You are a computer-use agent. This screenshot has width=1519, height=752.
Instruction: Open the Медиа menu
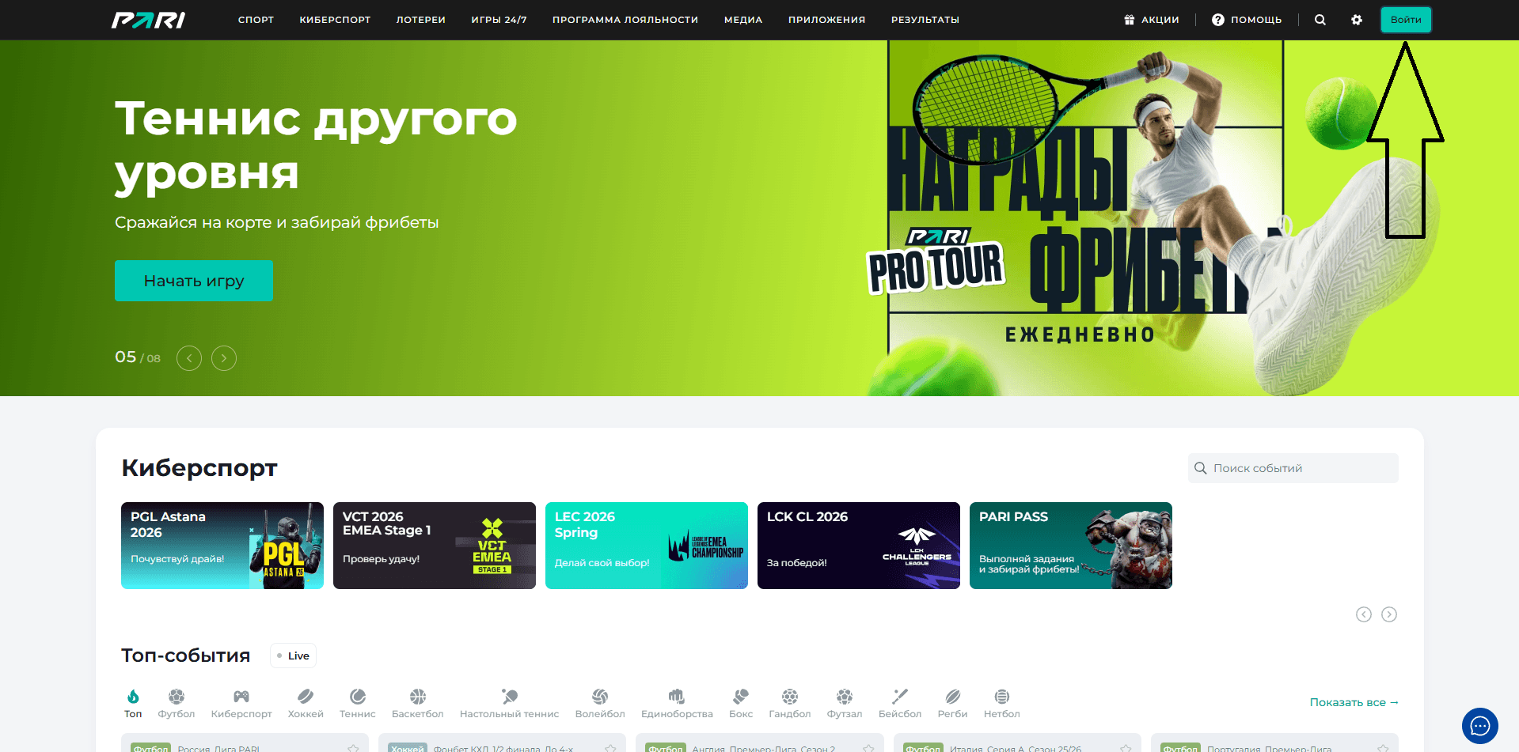(743, 20)
